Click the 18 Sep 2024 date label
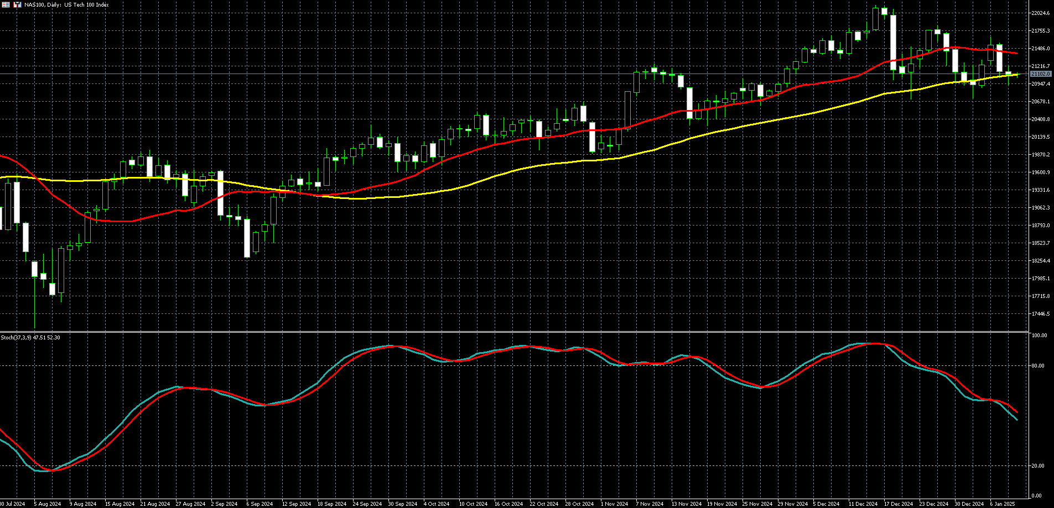The height and width of the screenshot is (508, 1054). point(332,504)
